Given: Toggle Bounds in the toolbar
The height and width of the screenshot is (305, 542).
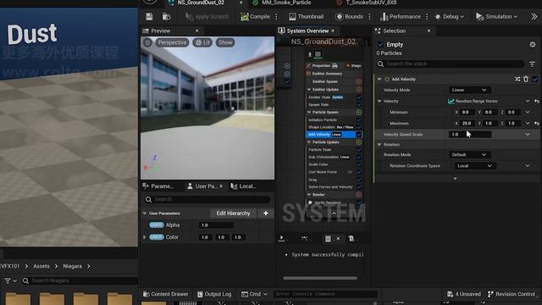Looking at the screenshot, I should [x=350, y=16].
